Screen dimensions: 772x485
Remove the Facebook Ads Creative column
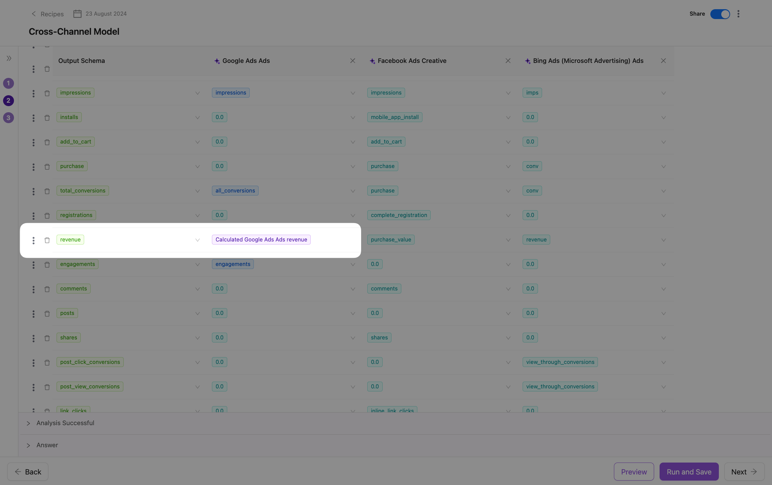point(508,61)
